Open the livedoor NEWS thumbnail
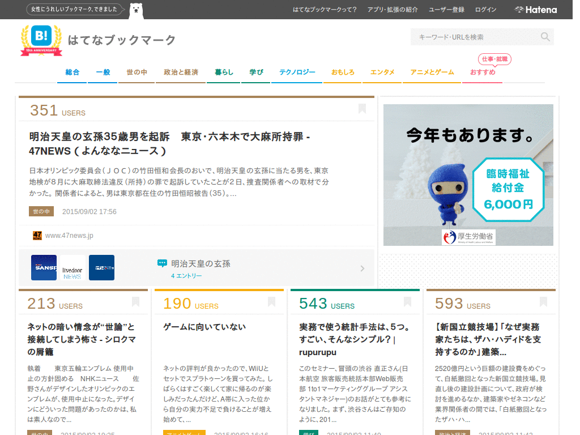The width and height of the screenshot is (580, 435). (x=72, y=267)
